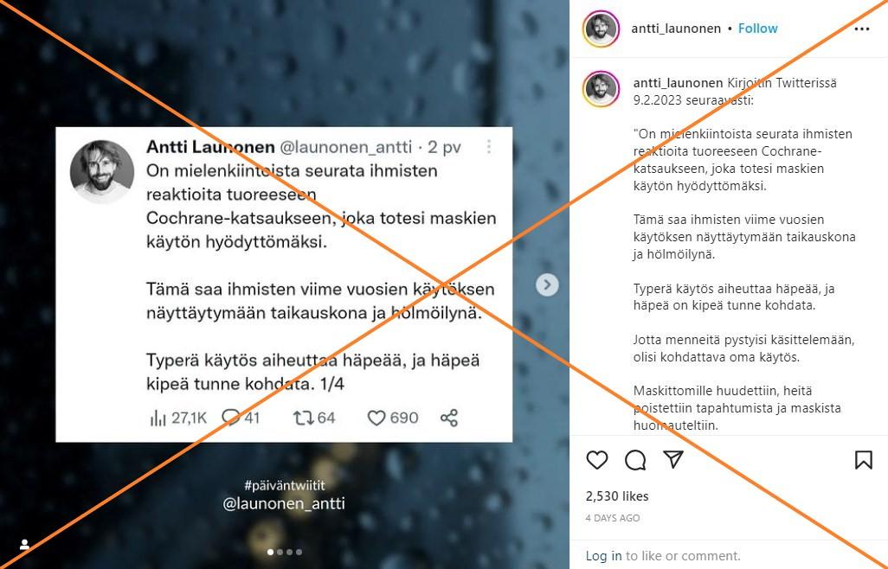Click antti_launonen username in post header
The width and height of the screenshot is (888, 569).
coord(676,29)
